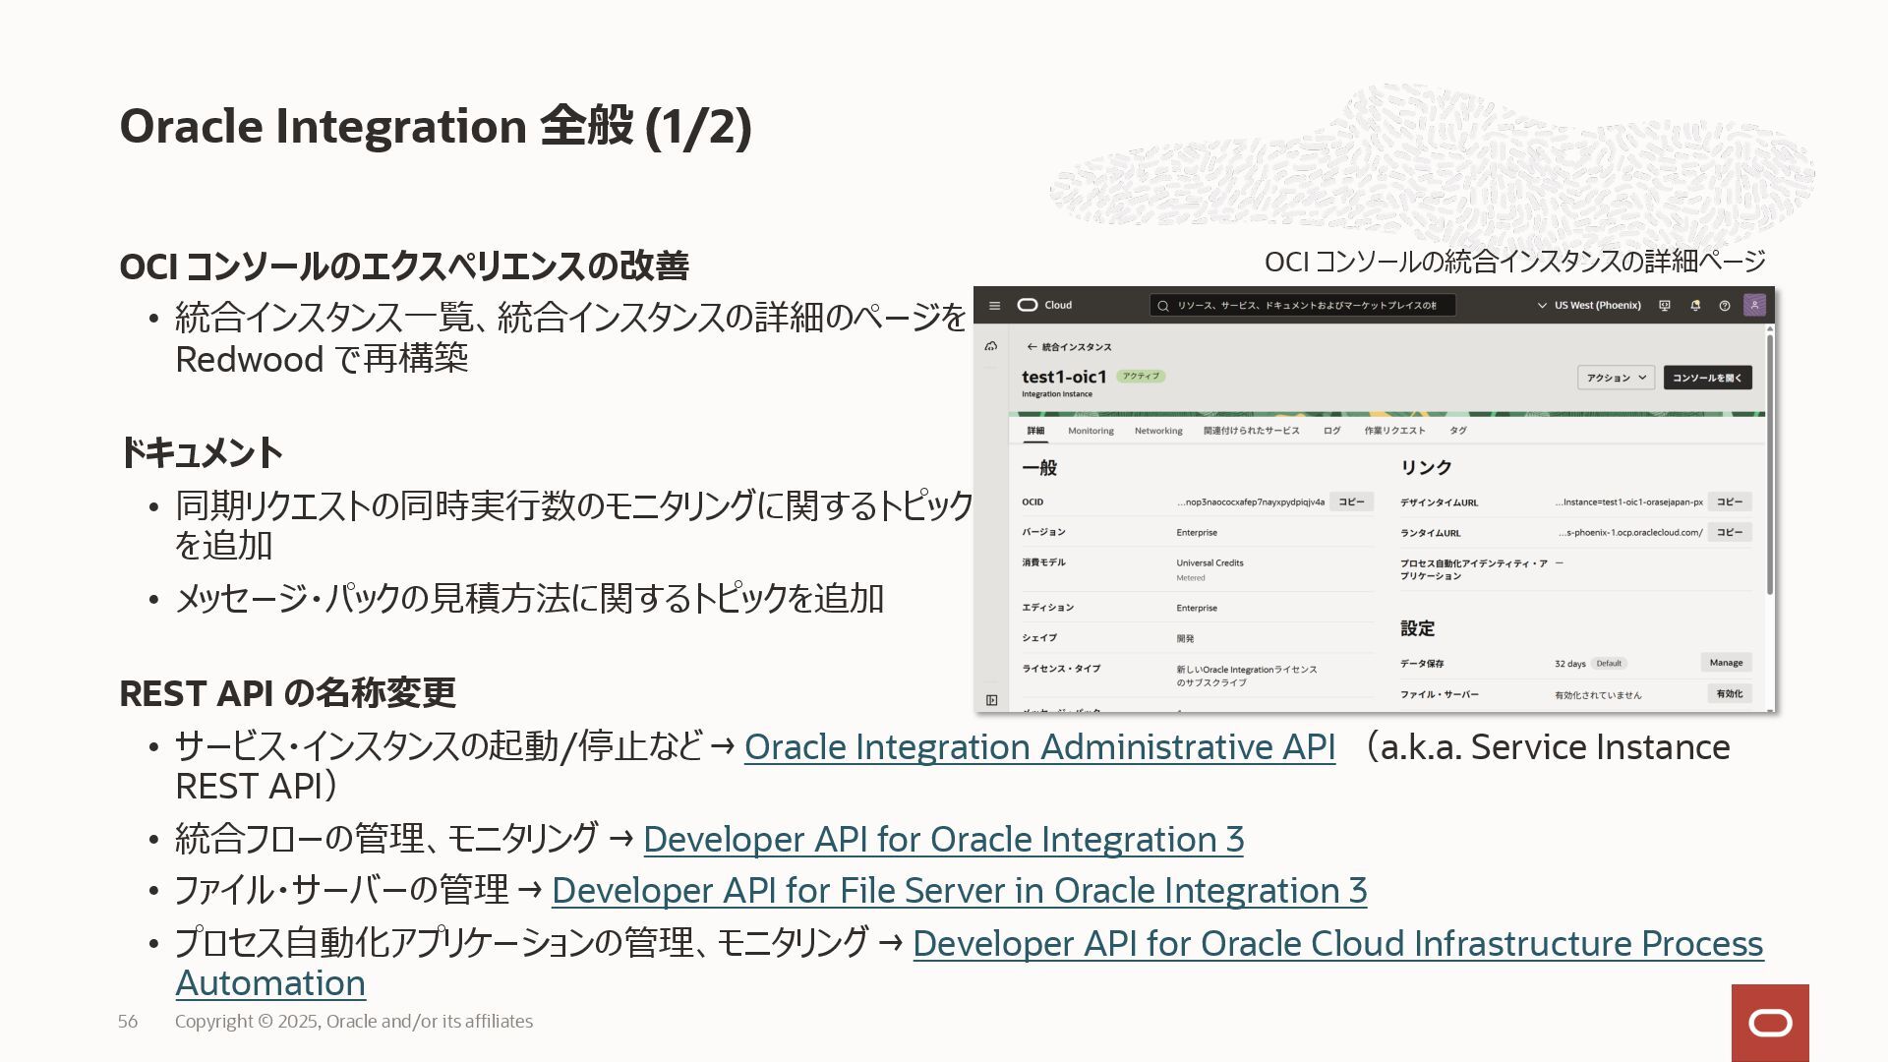Open the OCI hamburger navigation menu
This screenshot has width=1888, height=1062.
(994, 306)
